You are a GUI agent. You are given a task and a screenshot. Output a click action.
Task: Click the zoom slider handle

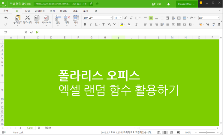point(207,133)
